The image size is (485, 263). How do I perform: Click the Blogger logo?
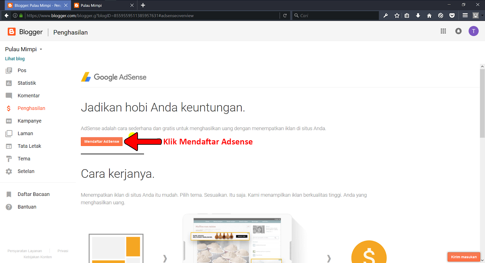(25, 32)
